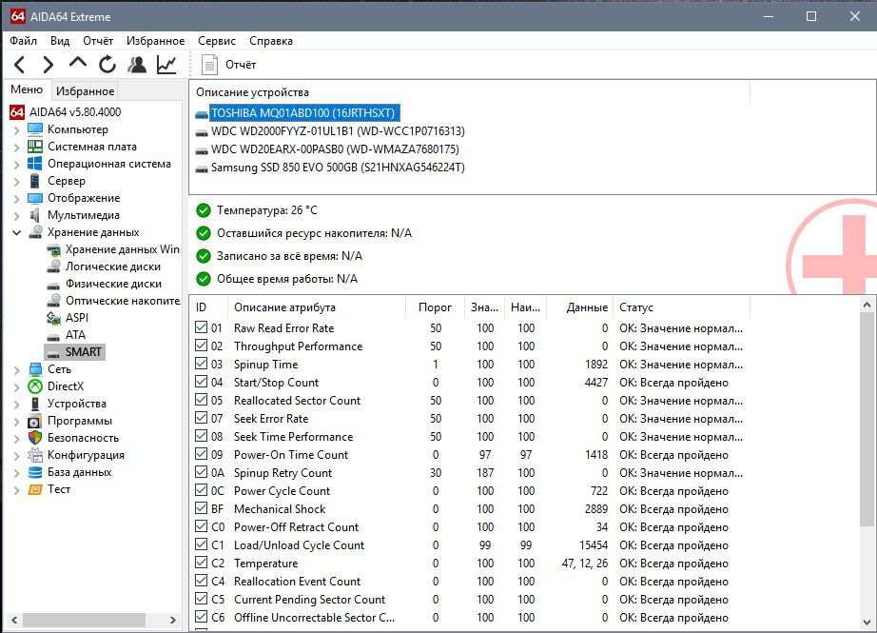The width and height of the screenshot is (877, 633).
Task: Switch to the Избранное tab in sidebar
Action: point(85,90)
